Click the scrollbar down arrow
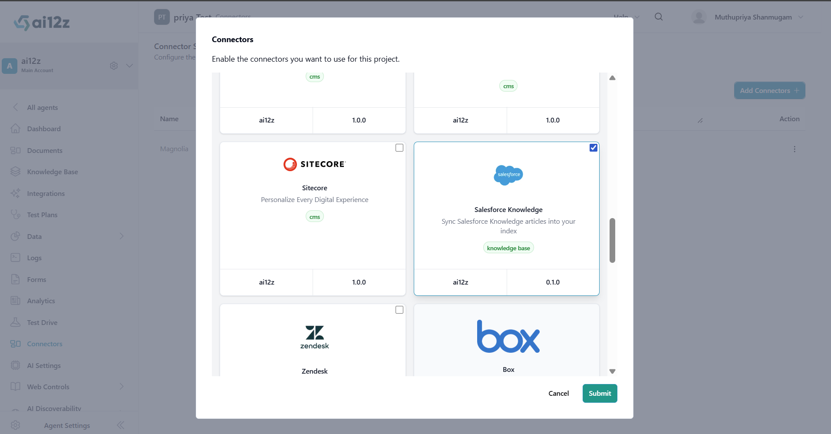This screenshot has height=434, width=831. 612,371
